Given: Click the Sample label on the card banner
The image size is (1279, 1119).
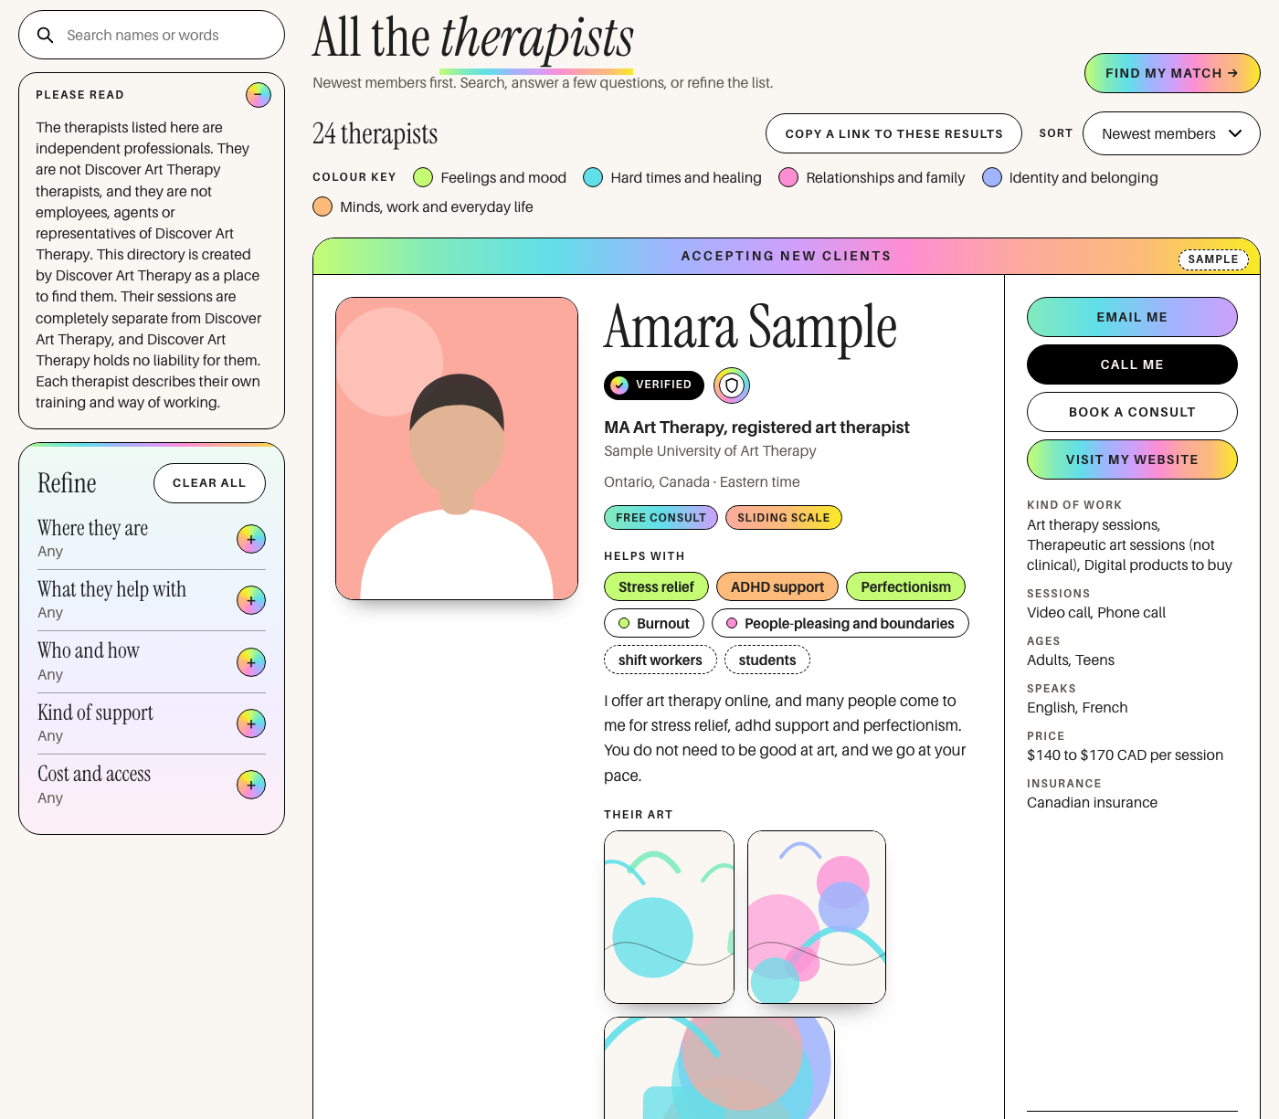Looking at the screenshot, I should (1213, 259).
